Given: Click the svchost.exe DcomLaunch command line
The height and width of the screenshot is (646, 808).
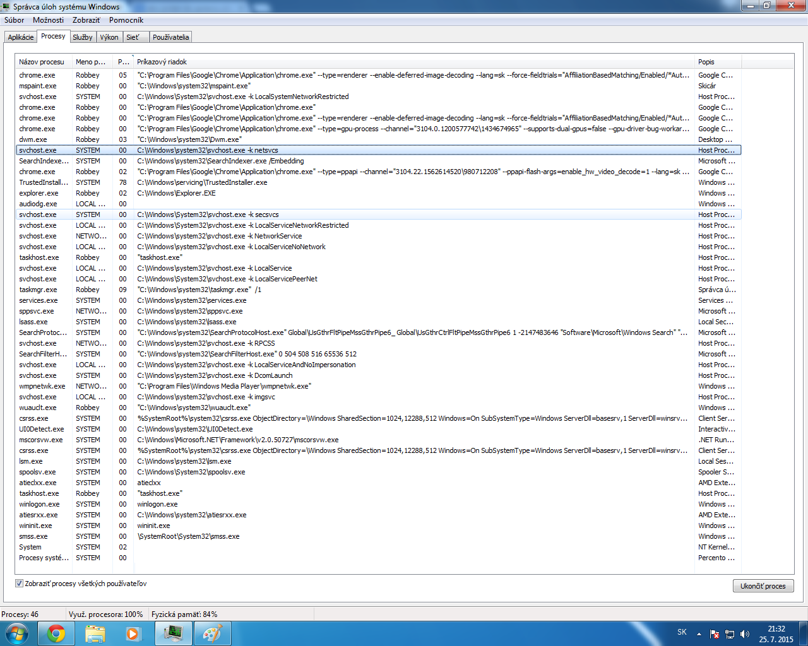Looking at the screenshot, I should [x=215, y=375].
